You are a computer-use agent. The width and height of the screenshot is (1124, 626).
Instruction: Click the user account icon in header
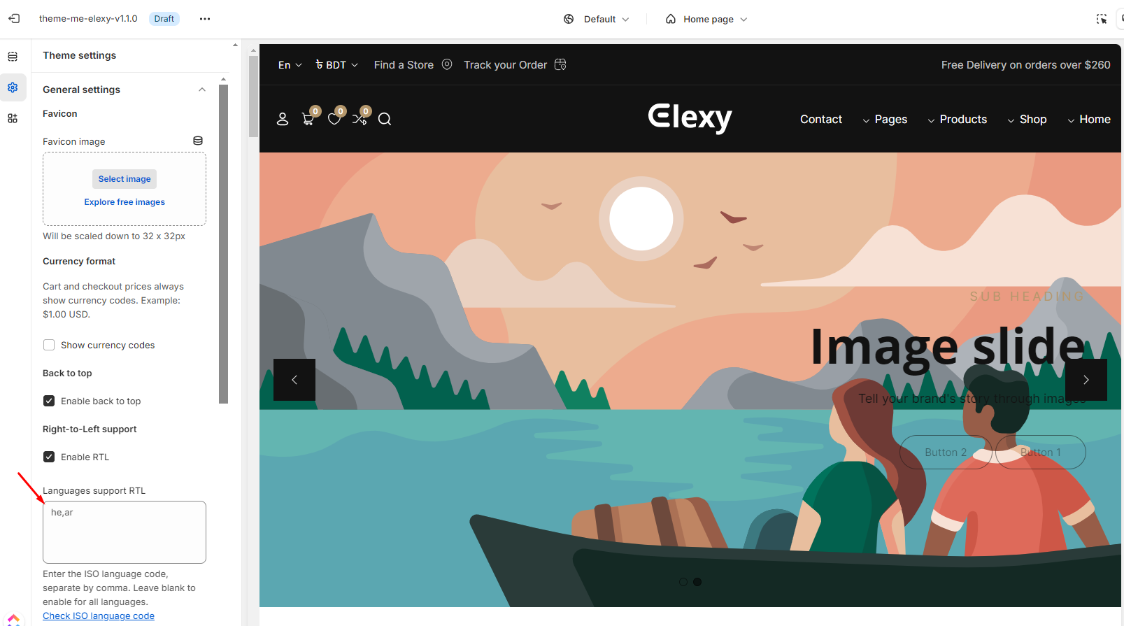click(x=283, y=119)
